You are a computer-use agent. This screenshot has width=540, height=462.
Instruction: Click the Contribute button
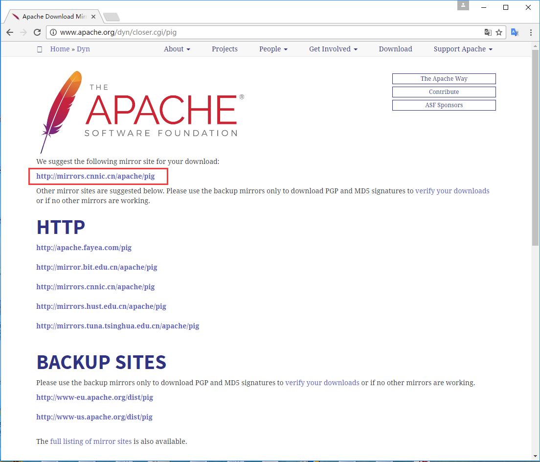tap(444, 92)
